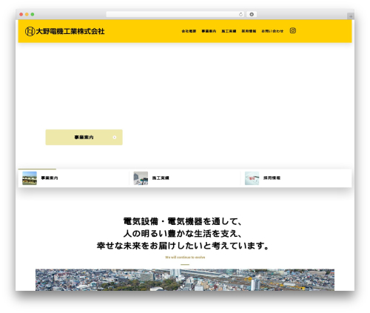Click the thumbnail beside 施工実績

(x=141, y=178)
